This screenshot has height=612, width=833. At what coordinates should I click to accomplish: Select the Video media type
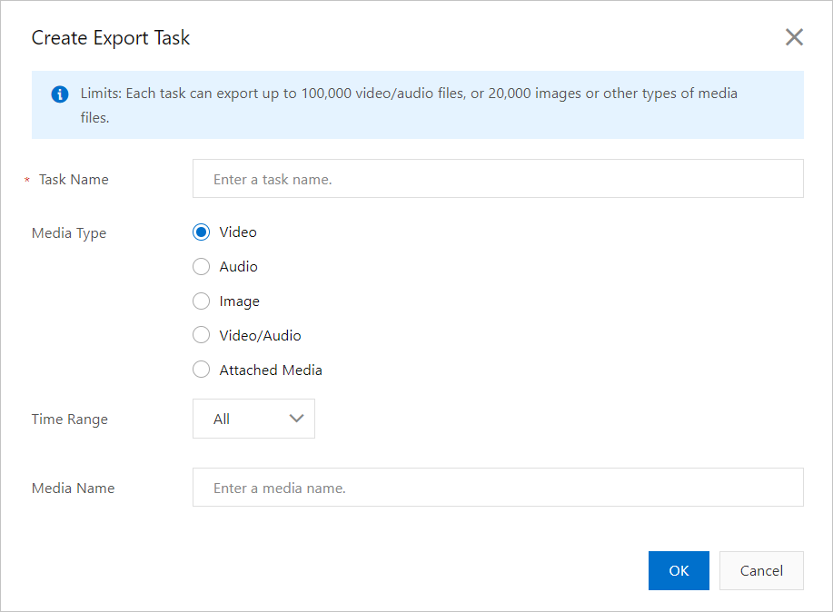click(202, 232)
